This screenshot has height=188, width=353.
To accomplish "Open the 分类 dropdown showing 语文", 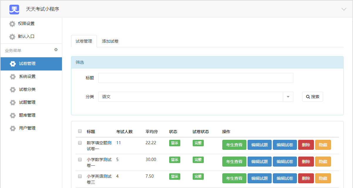I will point(196,97).
